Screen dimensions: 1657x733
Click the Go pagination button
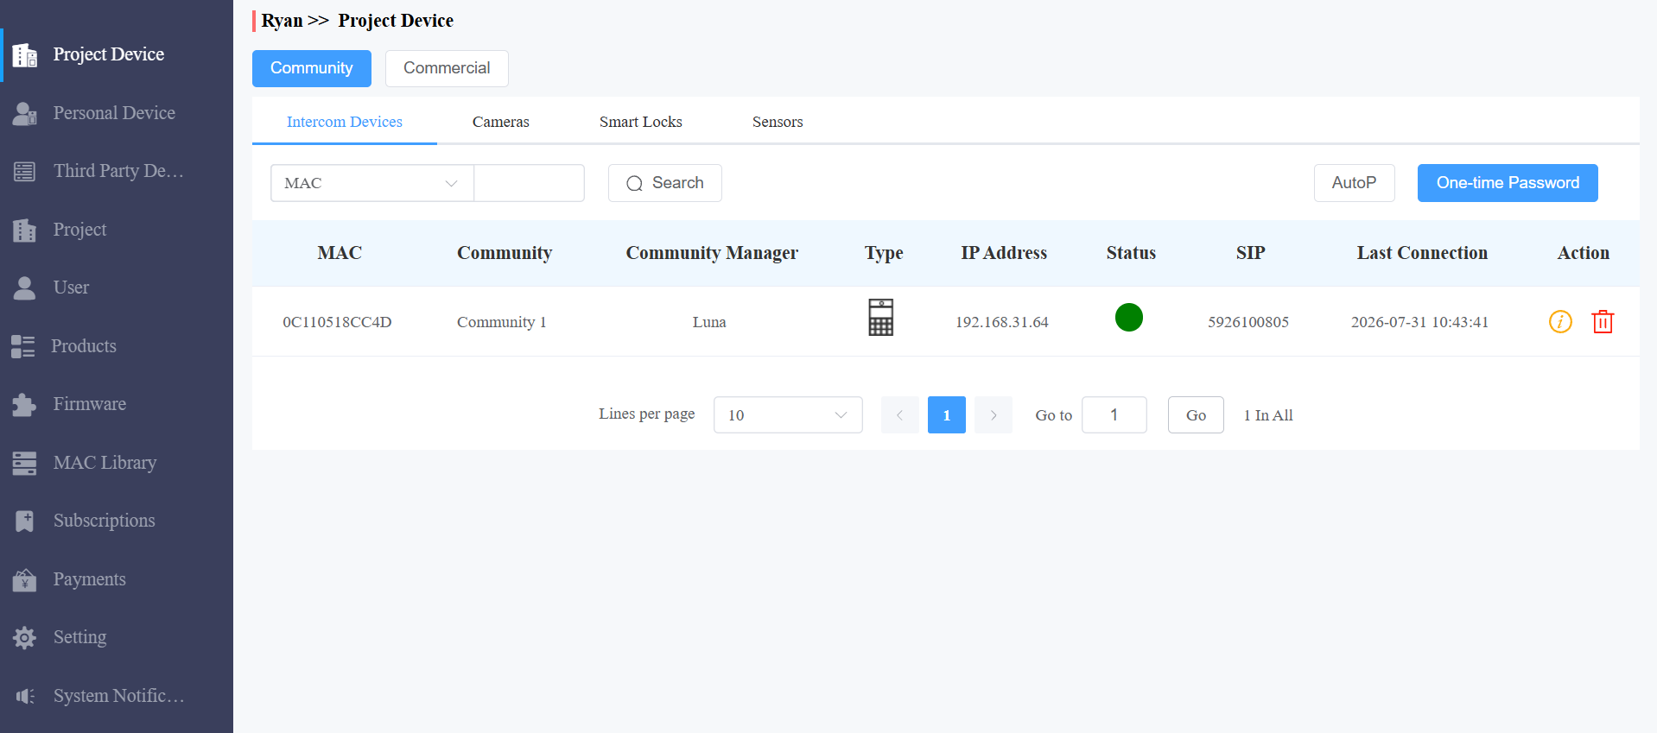coord(1196,415)
